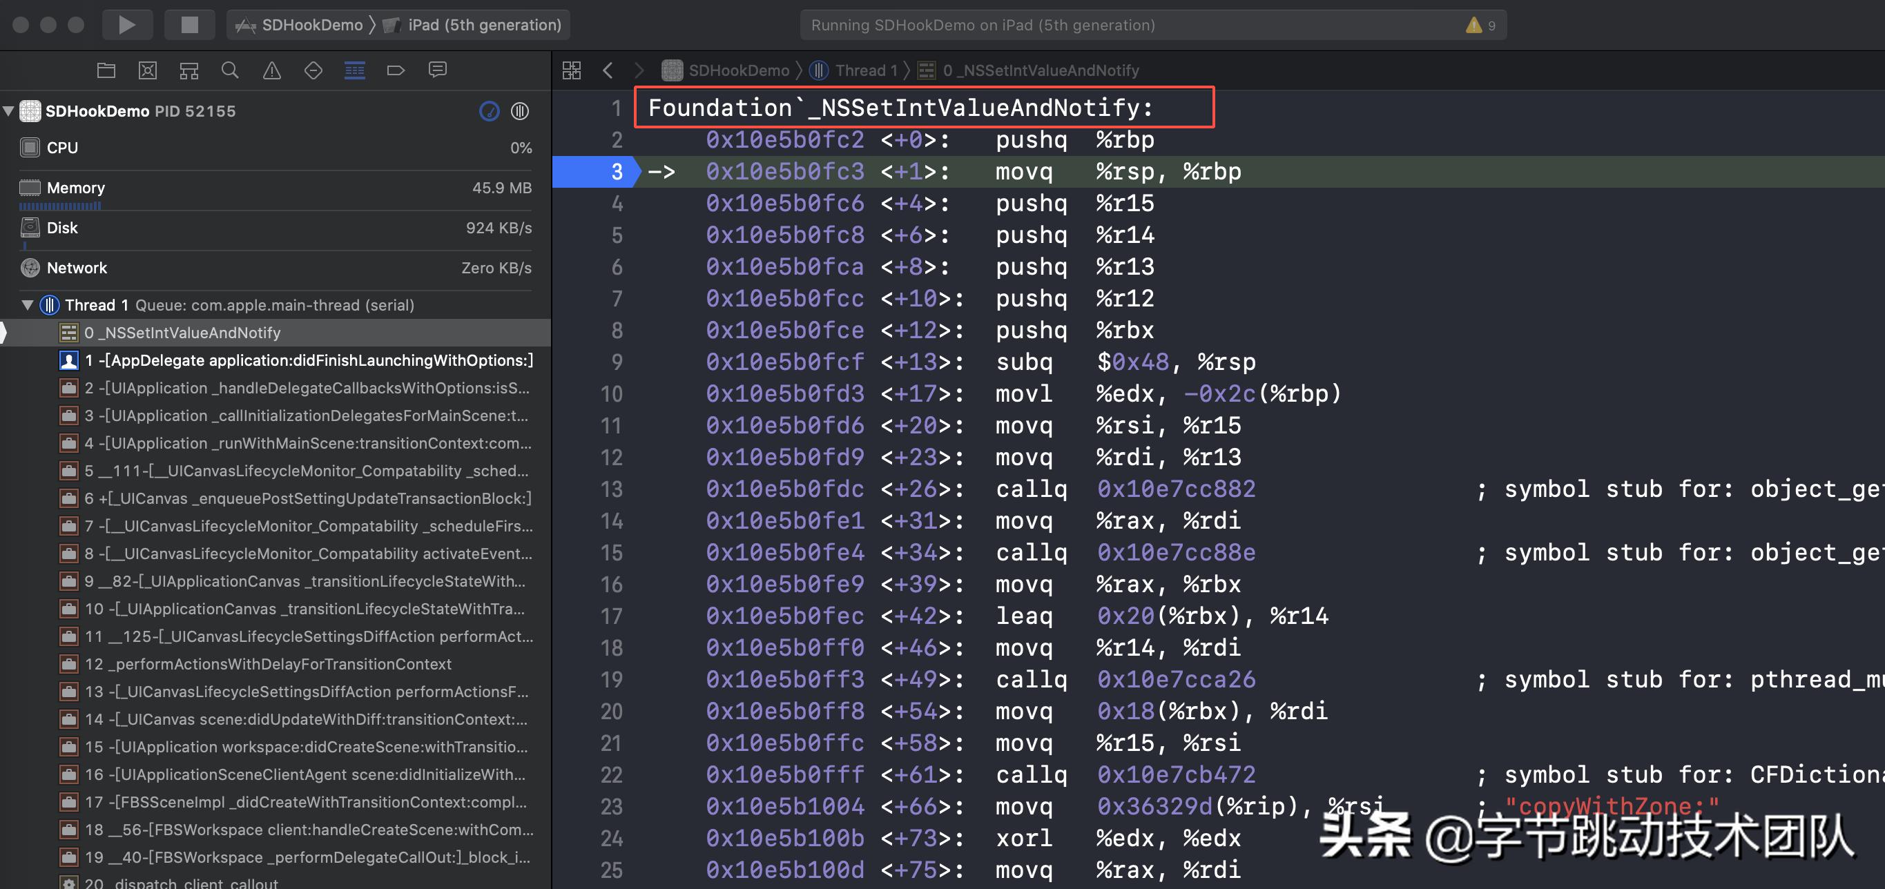
Task: Open the Breakpoint navigator flag icon
Action: point(395,70)
